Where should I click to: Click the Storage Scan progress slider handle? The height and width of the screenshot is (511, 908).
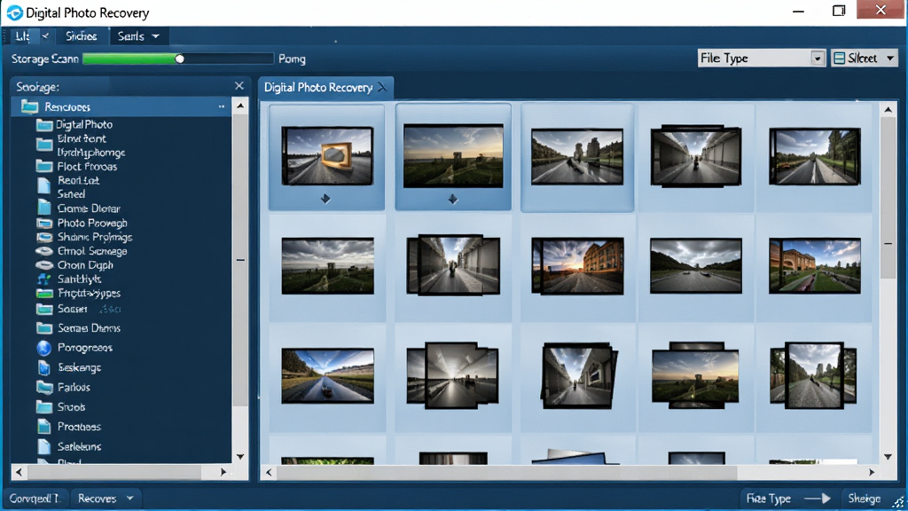[179, 59]
